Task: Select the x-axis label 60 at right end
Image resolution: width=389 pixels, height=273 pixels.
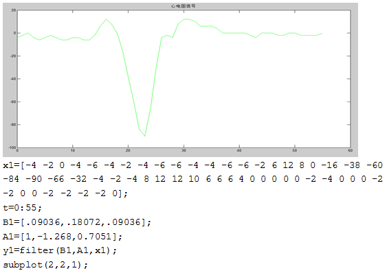Action: pyautogui.click(x=350, y=150)
